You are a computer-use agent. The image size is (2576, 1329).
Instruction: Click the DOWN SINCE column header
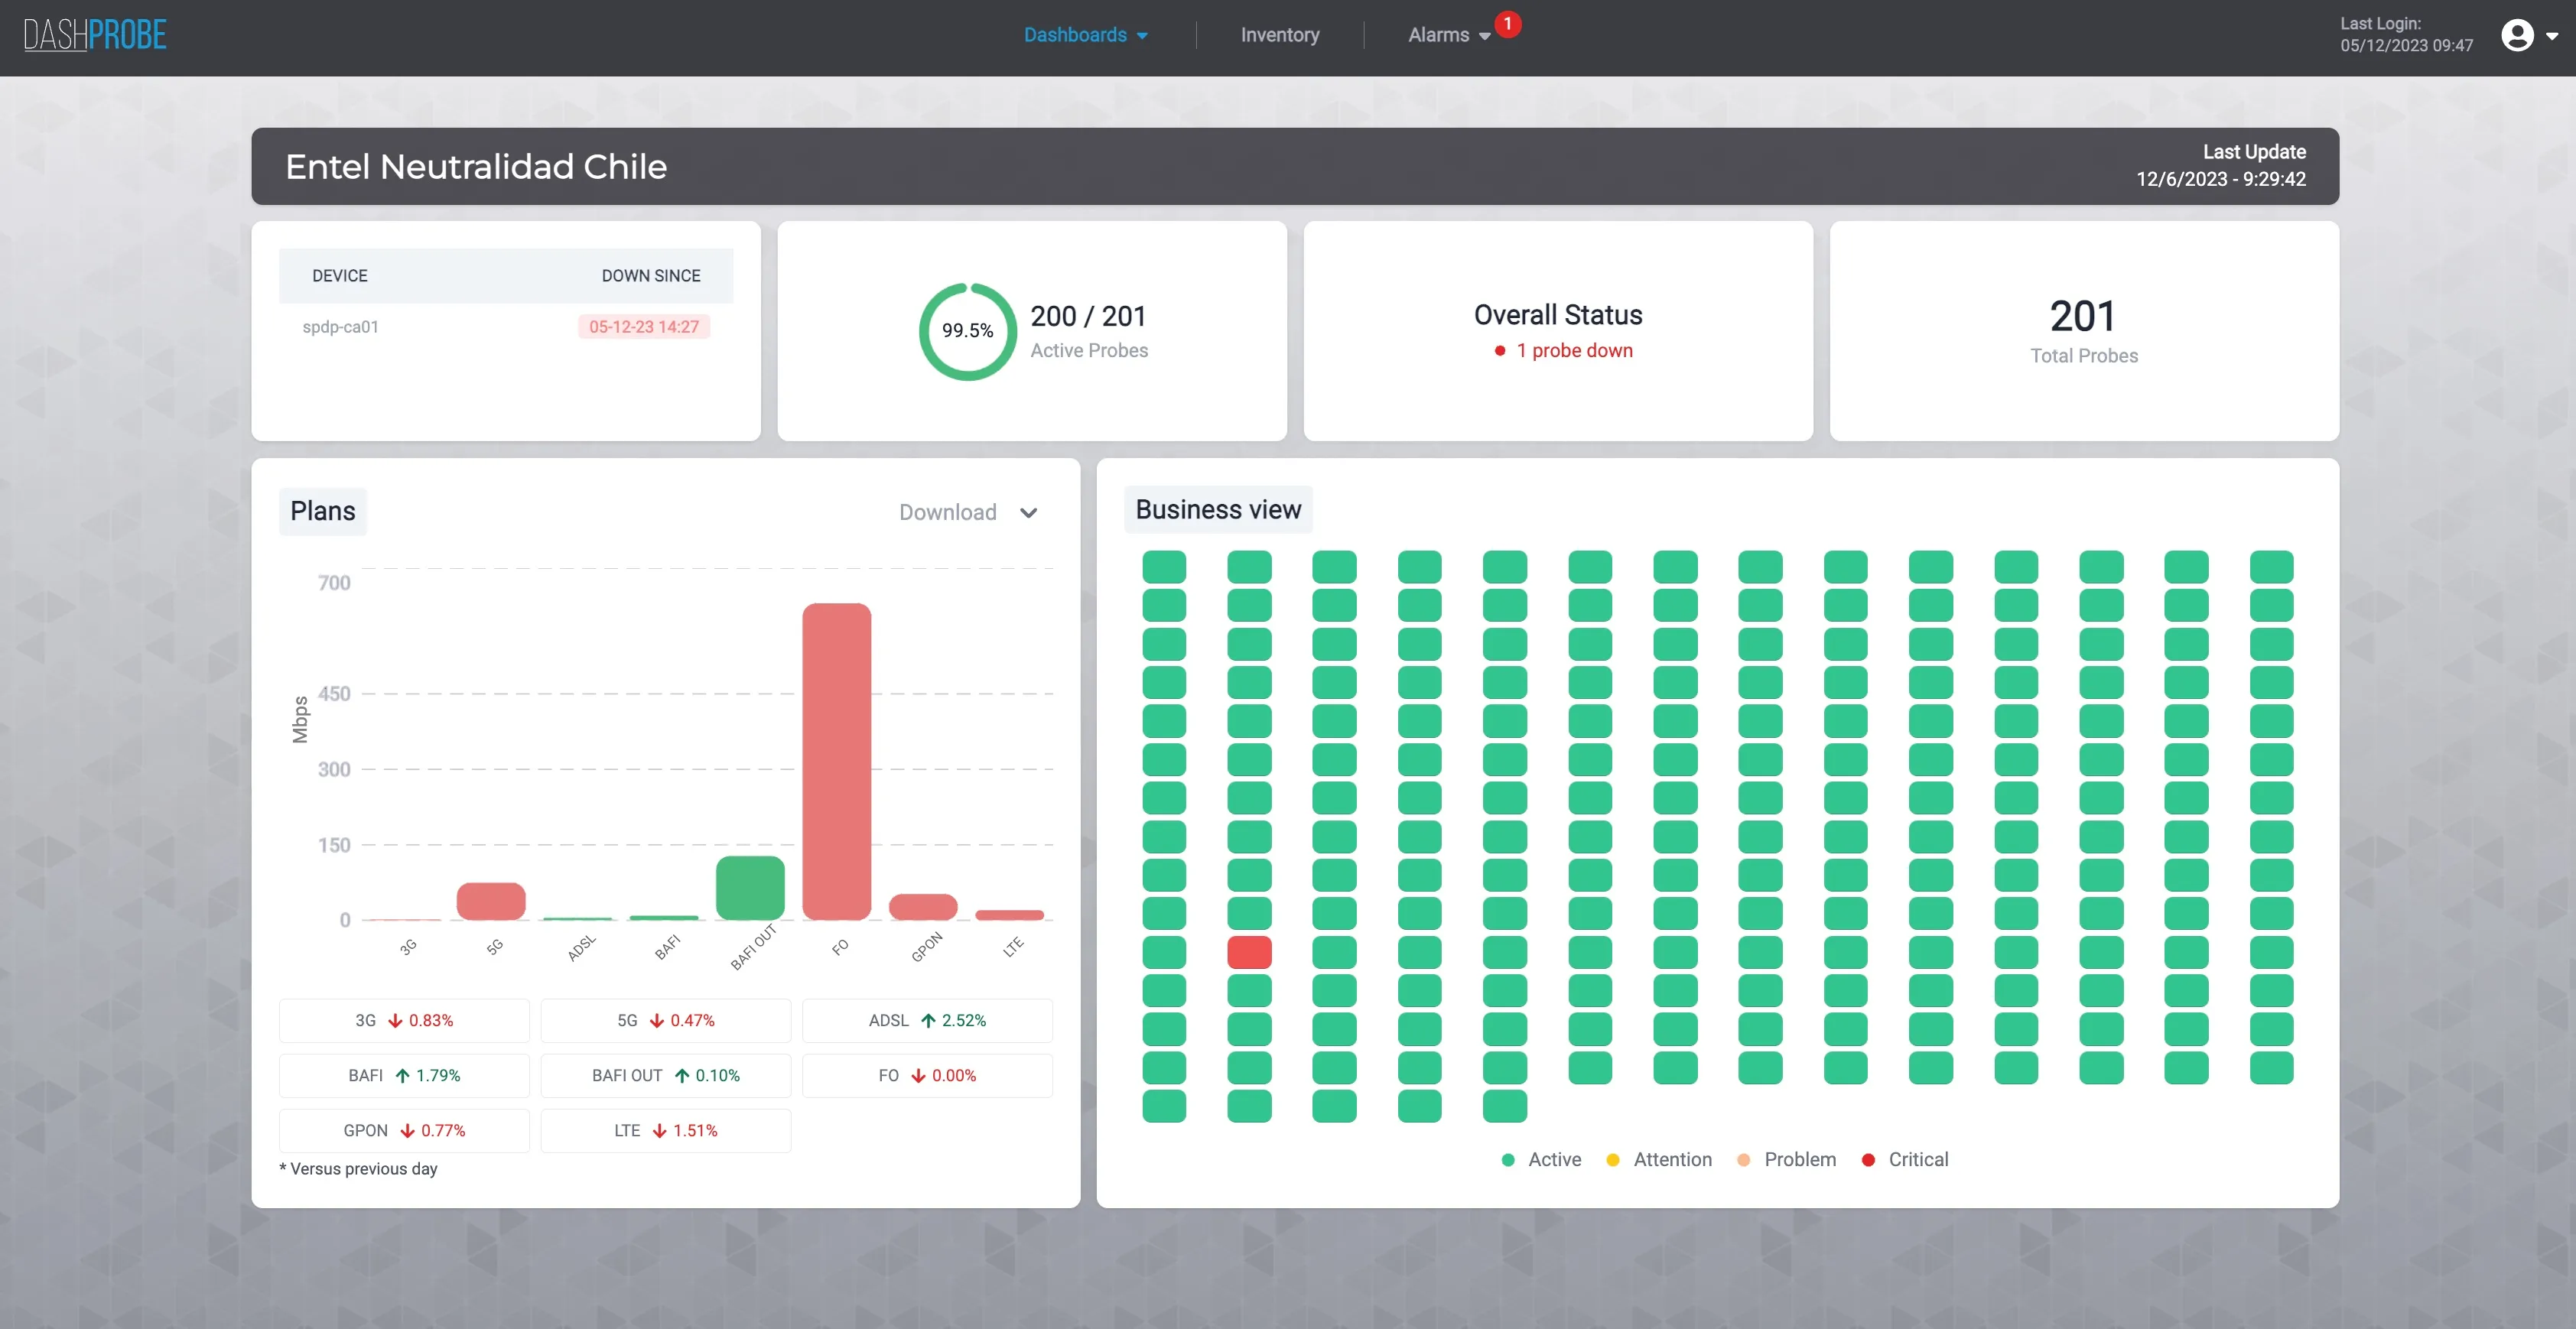click(x=651, y=276)
